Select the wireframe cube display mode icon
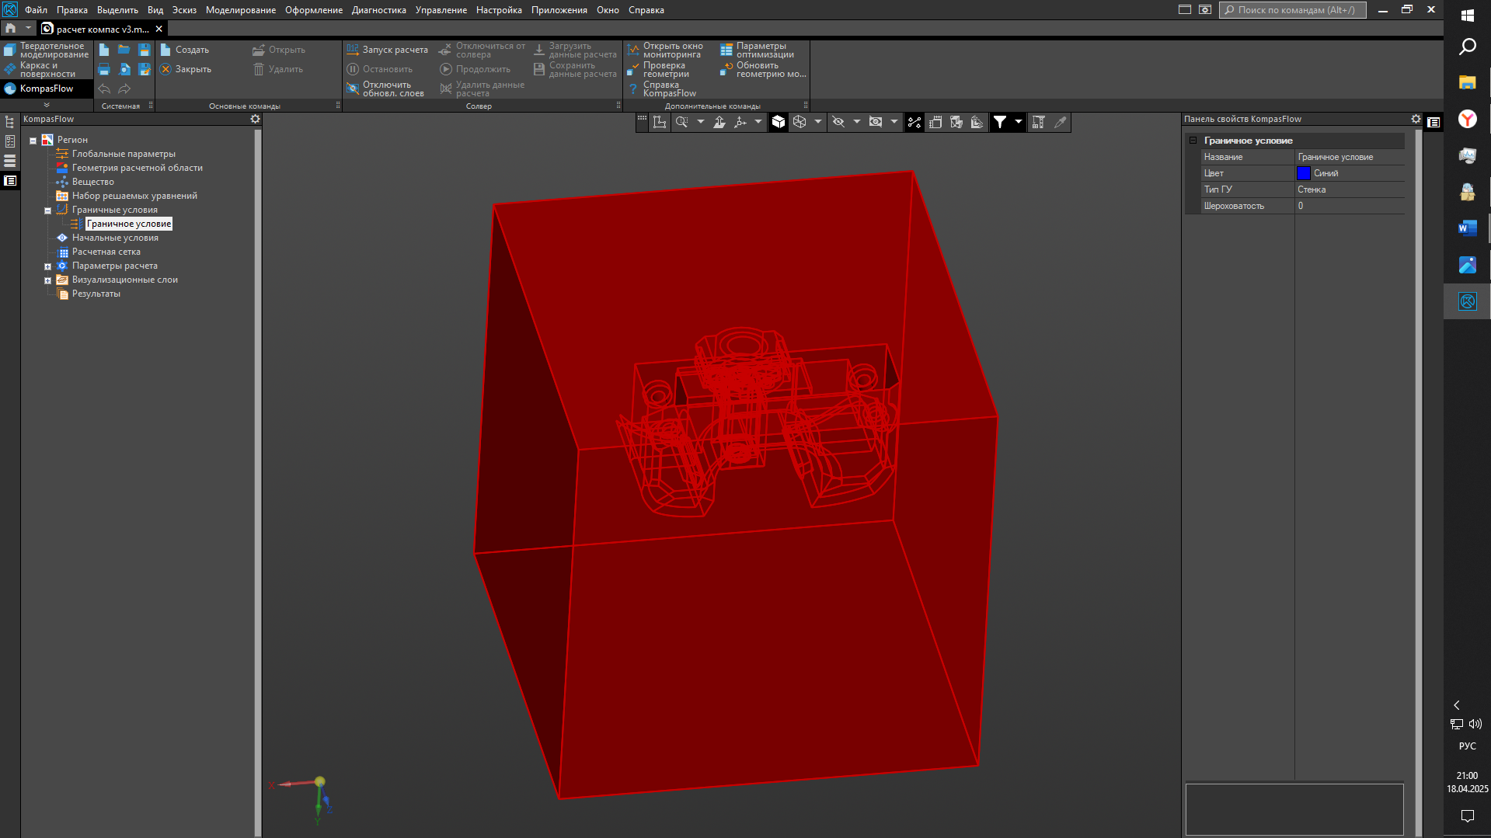This screenshot has height=838, width=1491. point(799,122)
